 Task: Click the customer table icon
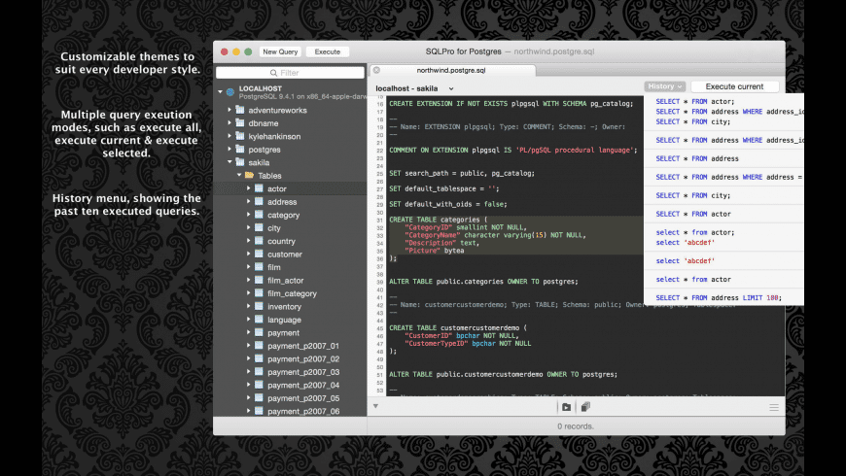(x=259, y=254)
